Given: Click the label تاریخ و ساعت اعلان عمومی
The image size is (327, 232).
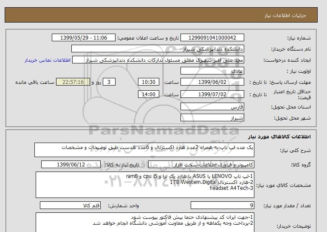Looking at the screenshot, I should click(x=148, y=38).
